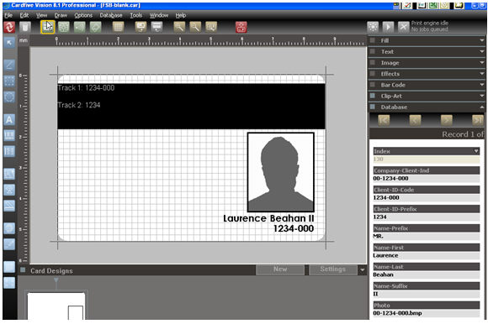488x324 pixels.
Task: Toggle the square beside Effects panel
Action: tap(373, 74)
